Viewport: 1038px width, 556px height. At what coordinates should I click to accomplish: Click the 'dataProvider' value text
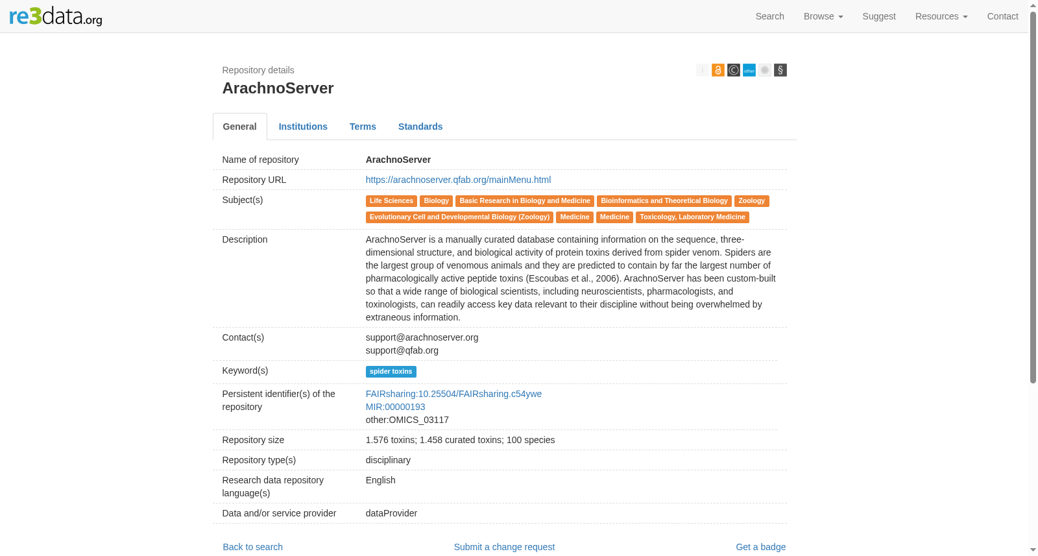point(391,513)
